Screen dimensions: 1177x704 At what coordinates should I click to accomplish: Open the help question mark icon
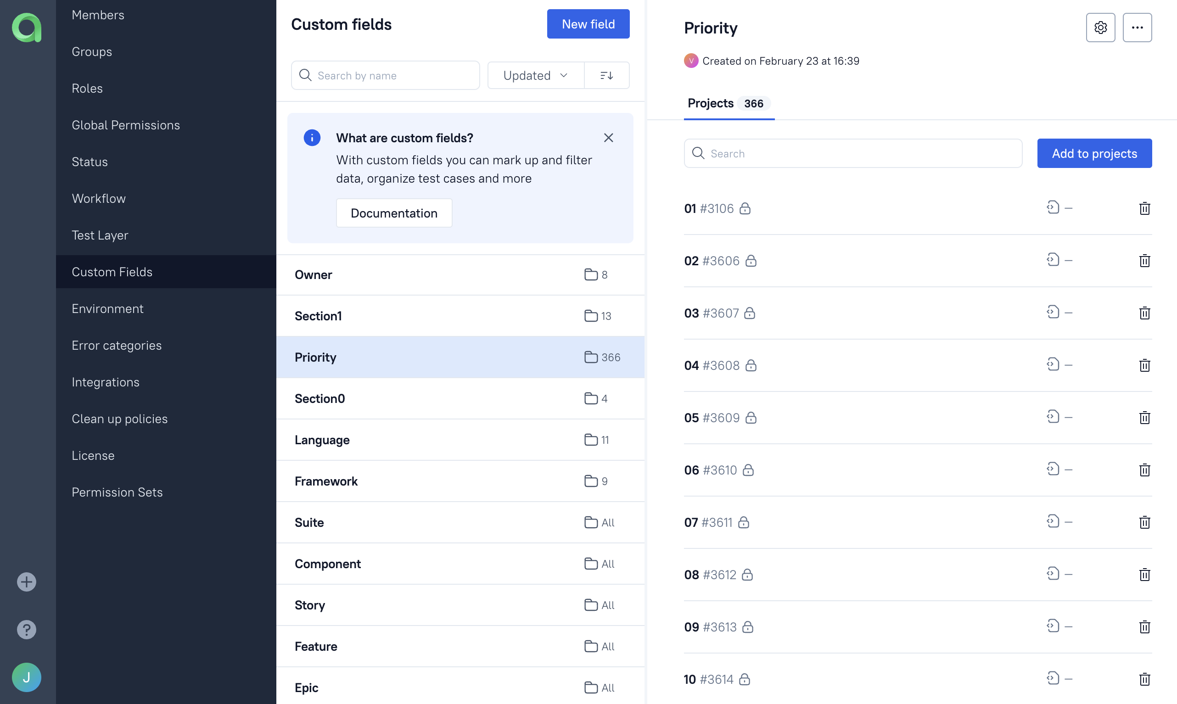point(27,629)
